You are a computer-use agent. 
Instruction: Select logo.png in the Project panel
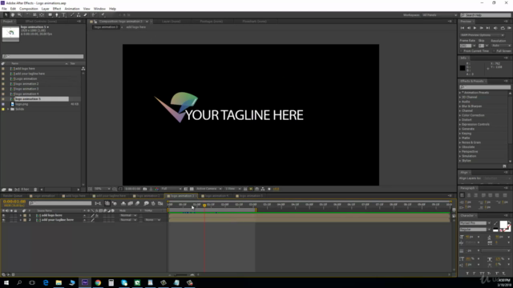[x=22, y=104]
